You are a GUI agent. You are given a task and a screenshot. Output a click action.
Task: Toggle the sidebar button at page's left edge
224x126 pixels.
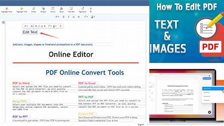pos(4,22)
